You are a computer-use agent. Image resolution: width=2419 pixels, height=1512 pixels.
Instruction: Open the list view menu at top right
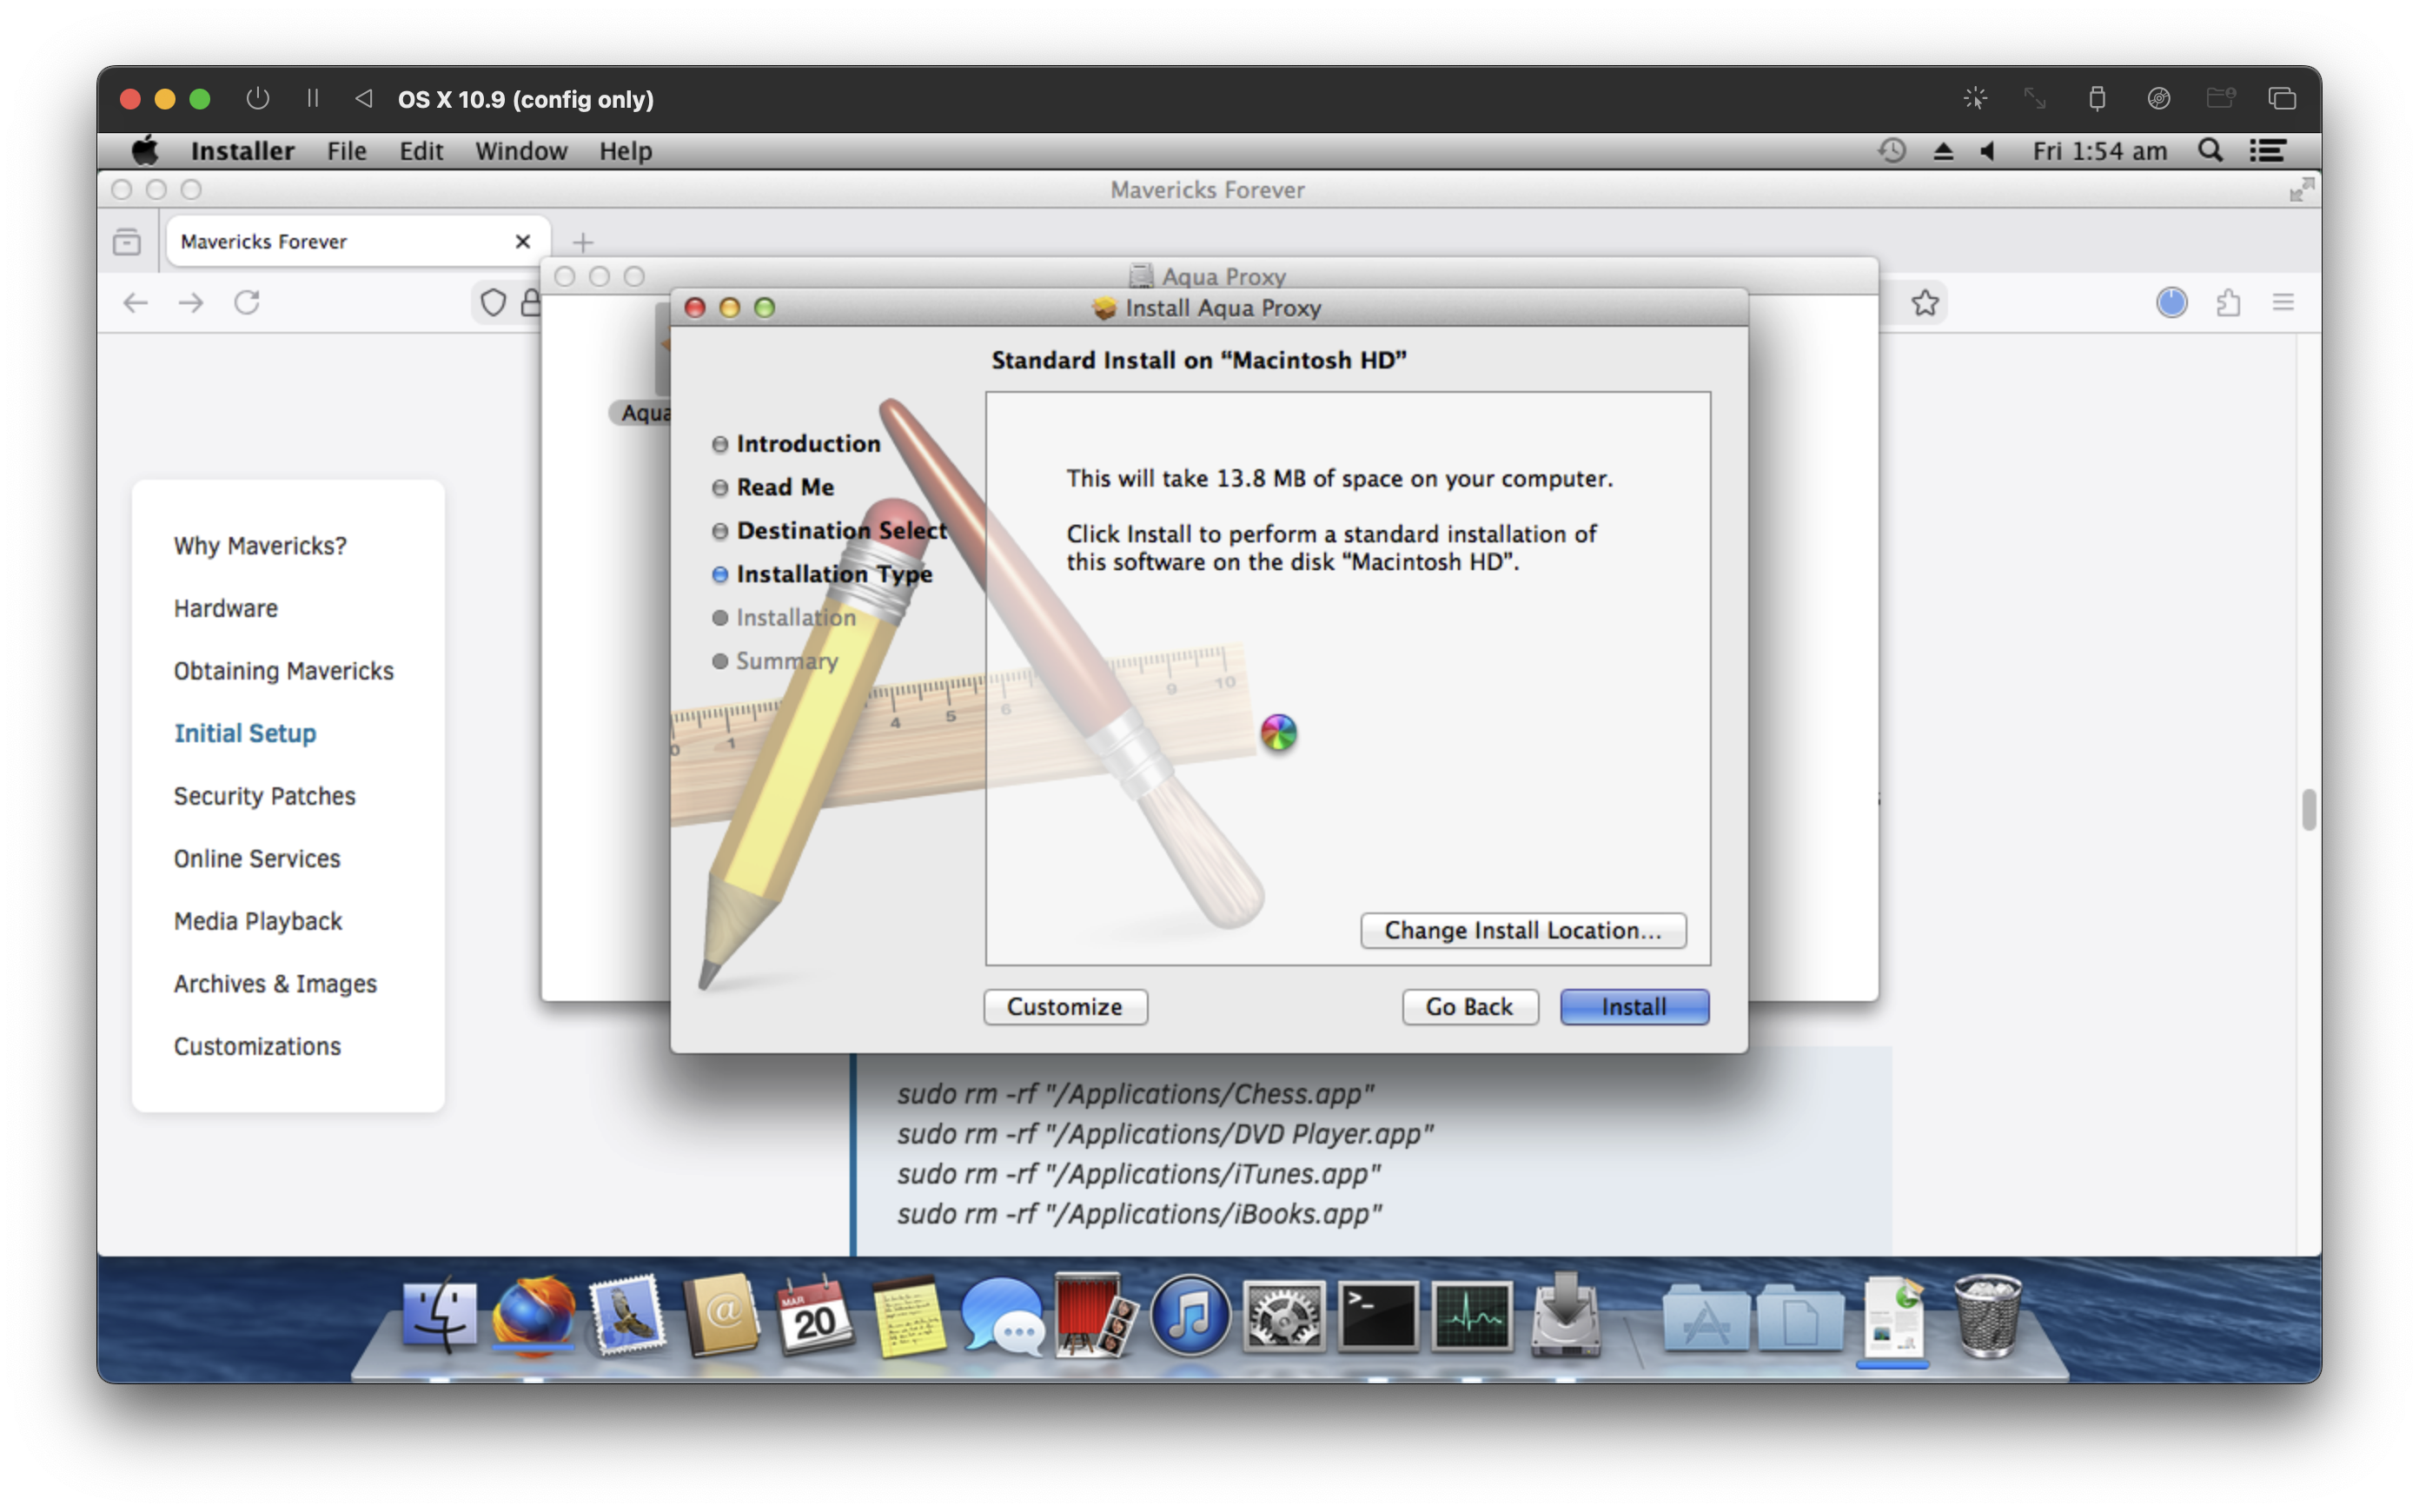click(x=2267, y=151)
